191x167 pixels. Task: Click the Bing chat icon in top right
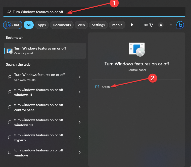click(x=180, y=25)
